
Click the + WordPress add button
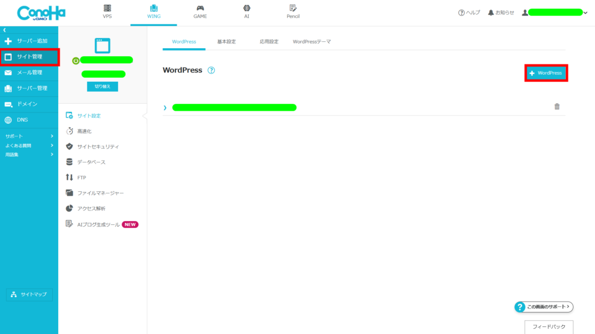tap(546, 73)
